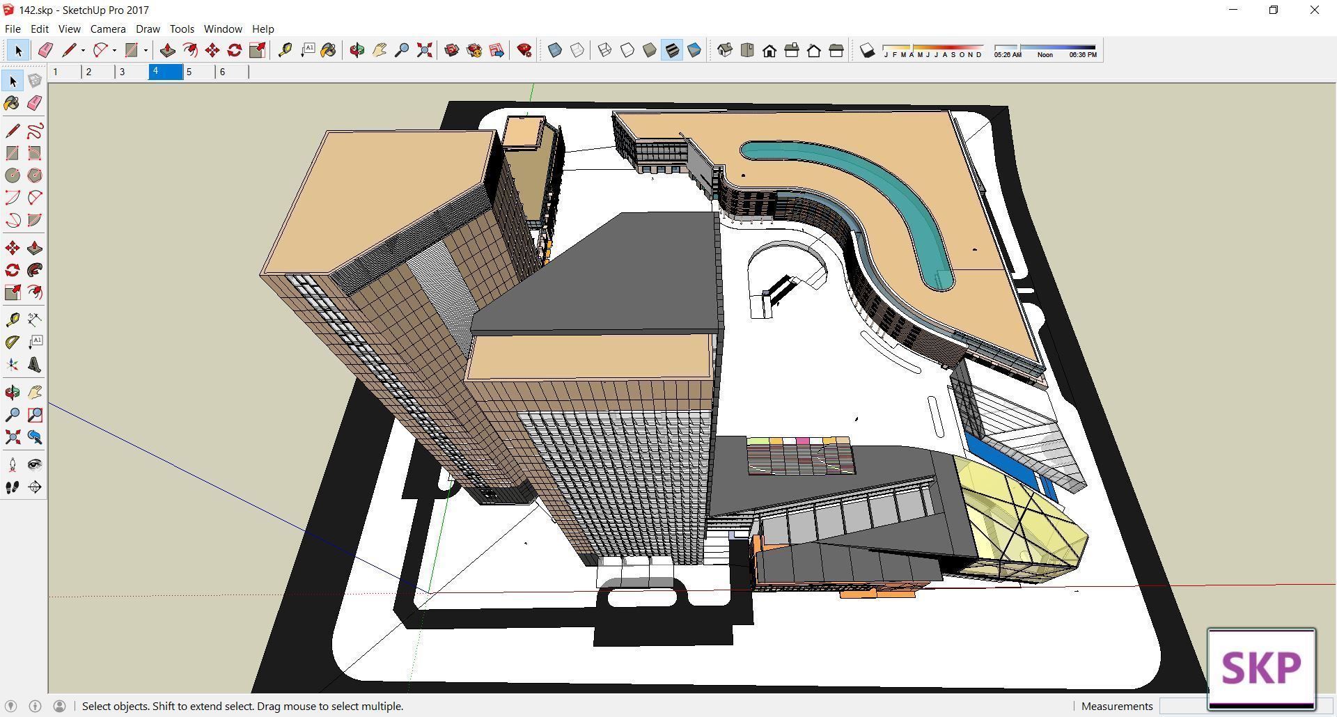The height and width of the screenshot is (717, 1337).
Task: Toggle X-Ray face style
Action: (x=555, y=50)
